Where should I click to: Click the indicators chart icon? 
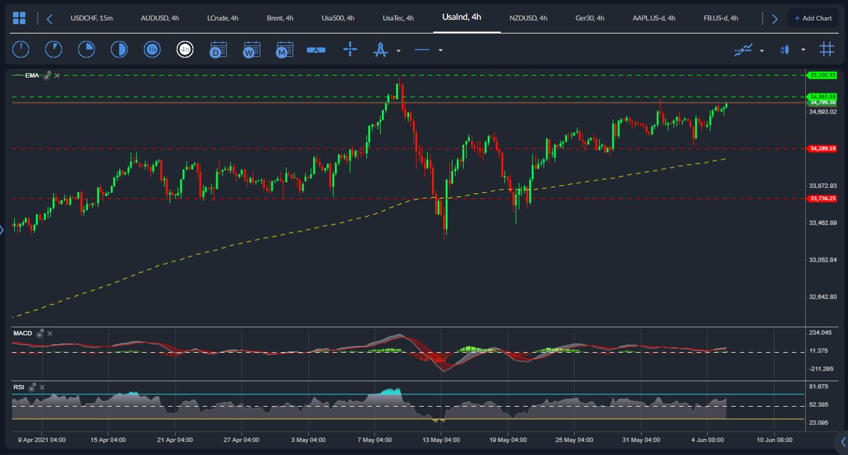(x=743, y=50)
